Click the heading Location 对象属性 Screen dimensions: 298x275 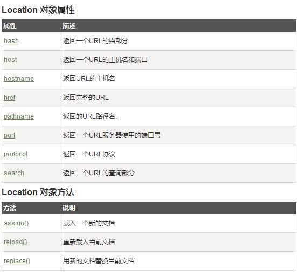(x=38, y=10)
